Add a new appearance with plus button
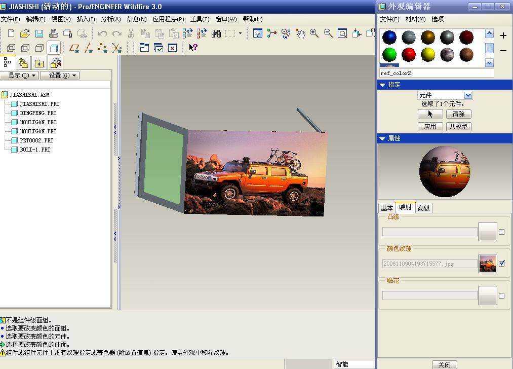 [x=503, y=35]
